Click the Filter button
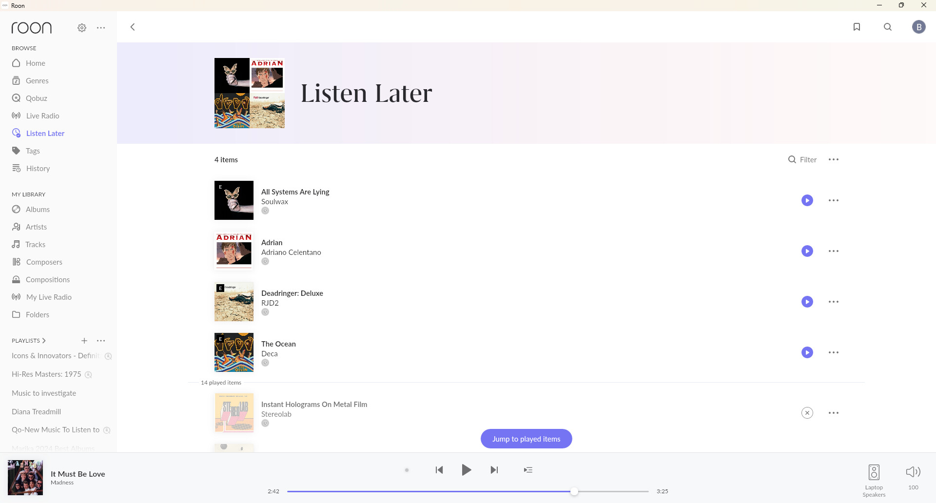The height and width of the screenshot is (503, 936). [802, 159]
